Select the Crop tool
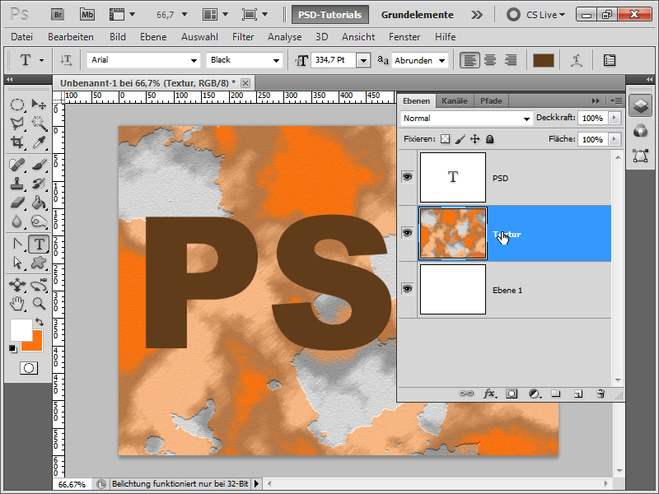 pyautogui.click(x=16, y=142)
